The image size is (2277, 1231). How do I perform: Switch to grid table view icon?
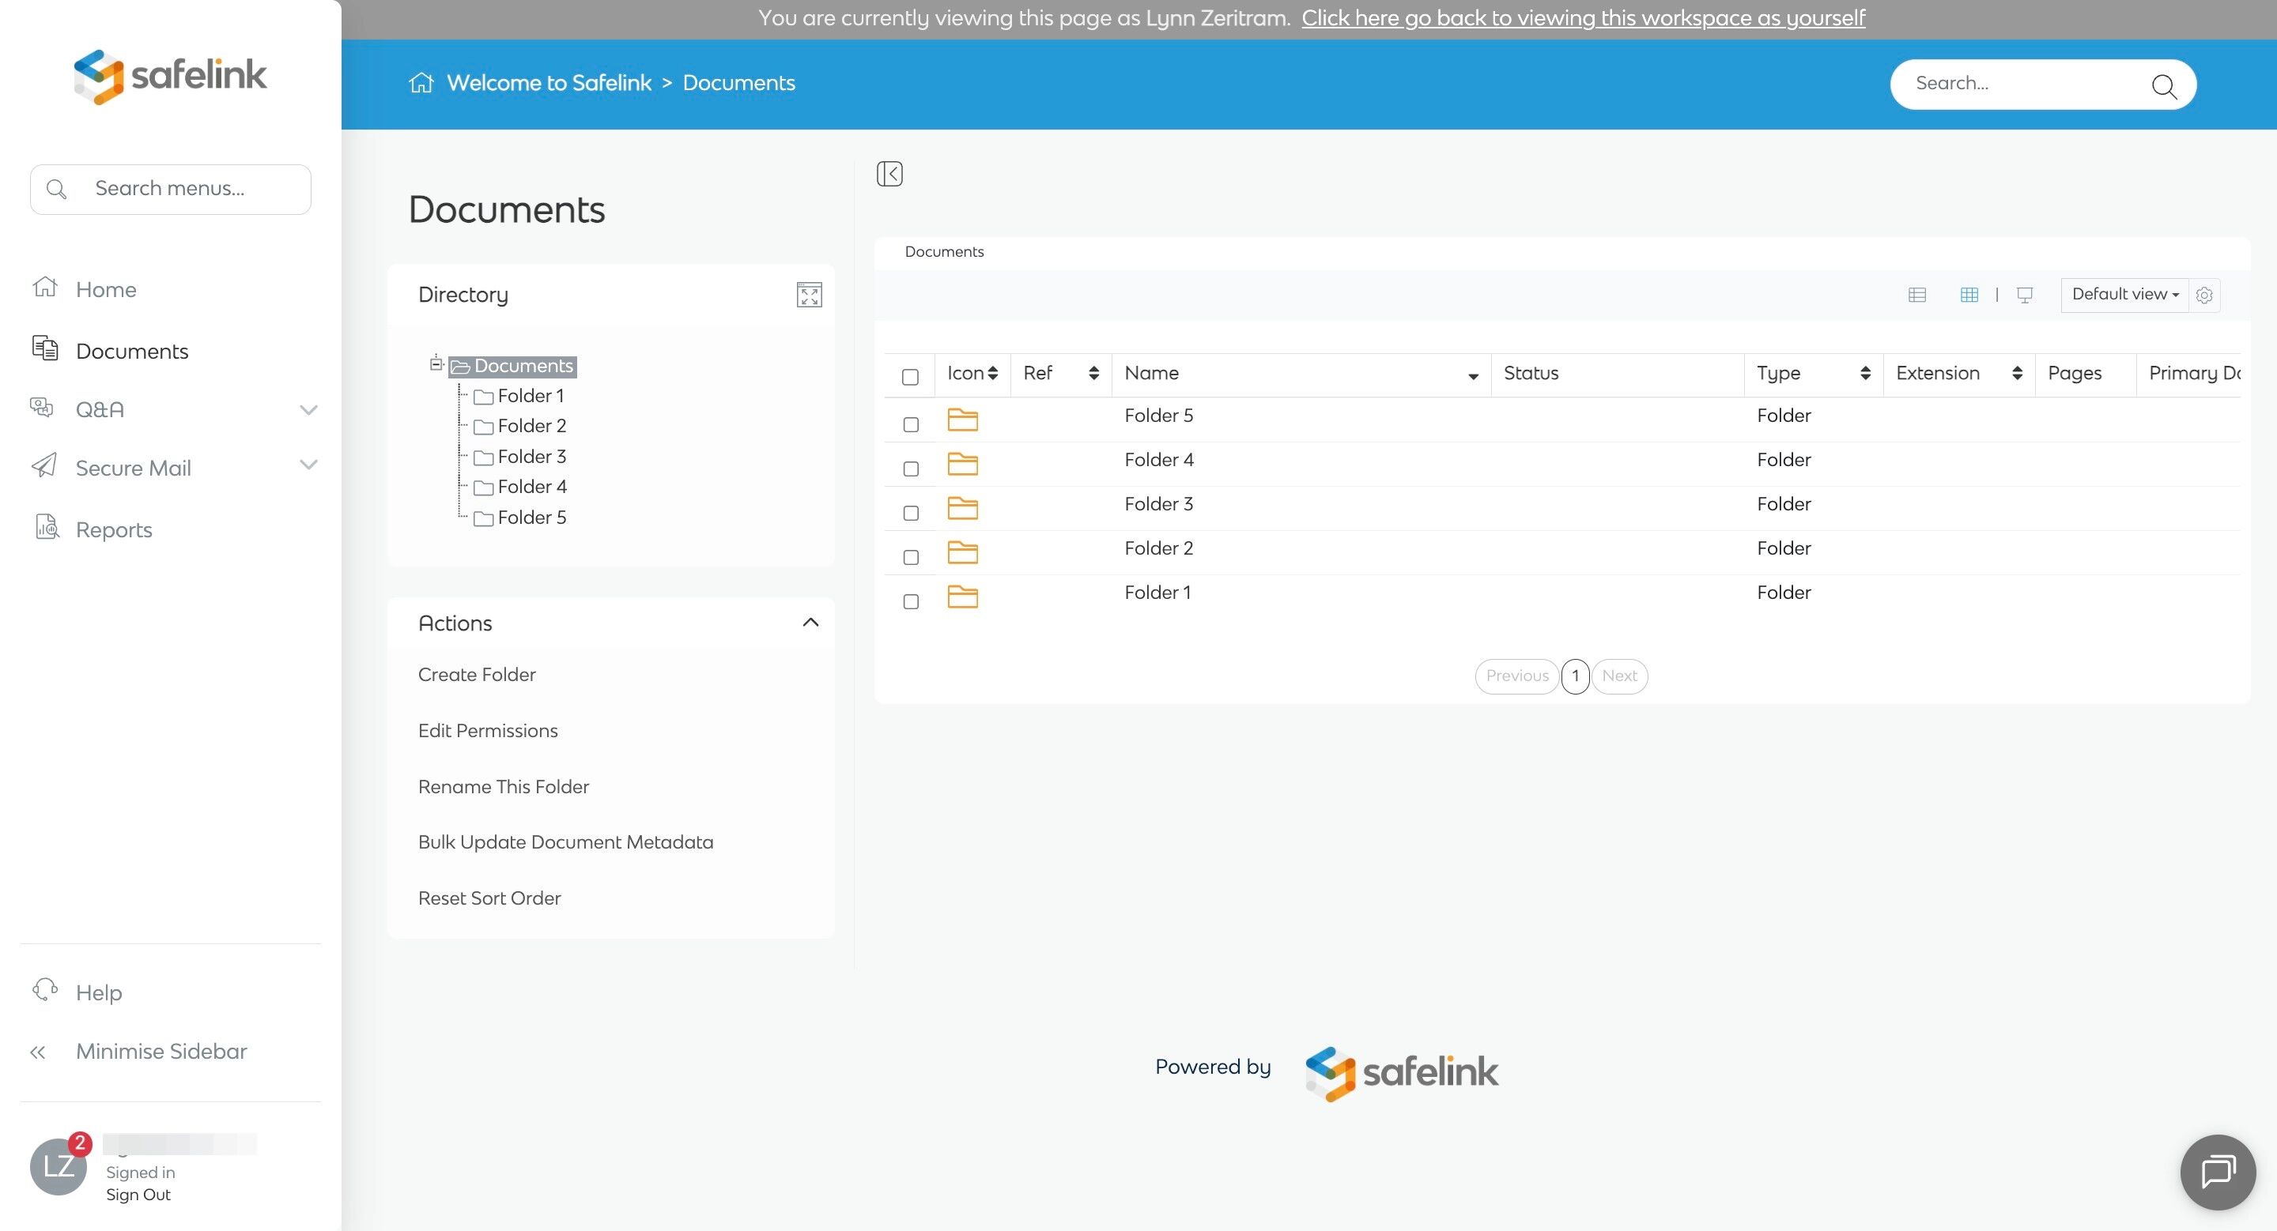pos(1969,295)
